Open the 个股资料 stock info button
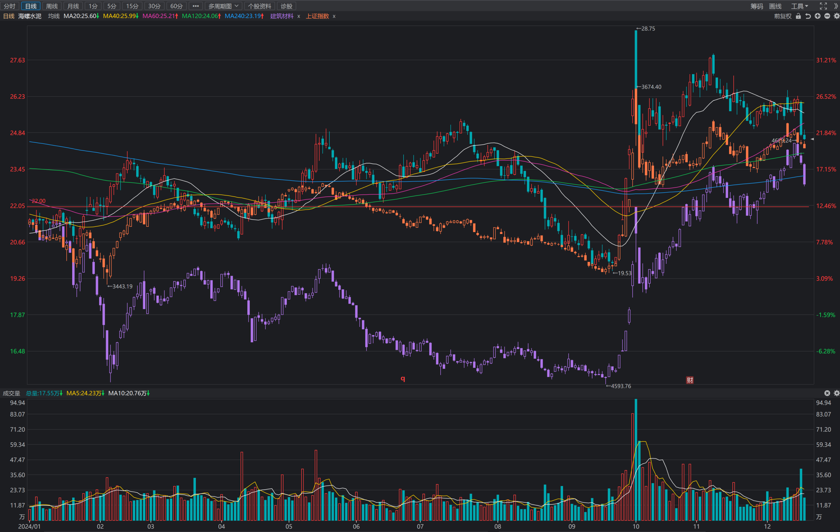Image resolution: width=840 pixels, height=532 pixels. (x=260, y=6)
